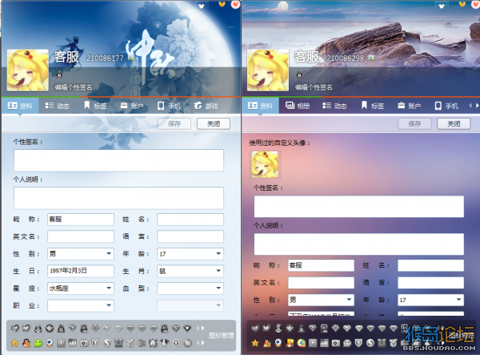Image resolution: width=480 pixels, height=355 pixels.
Task: Switch to 动态 tab in left window
Action: tap(58, 106)
